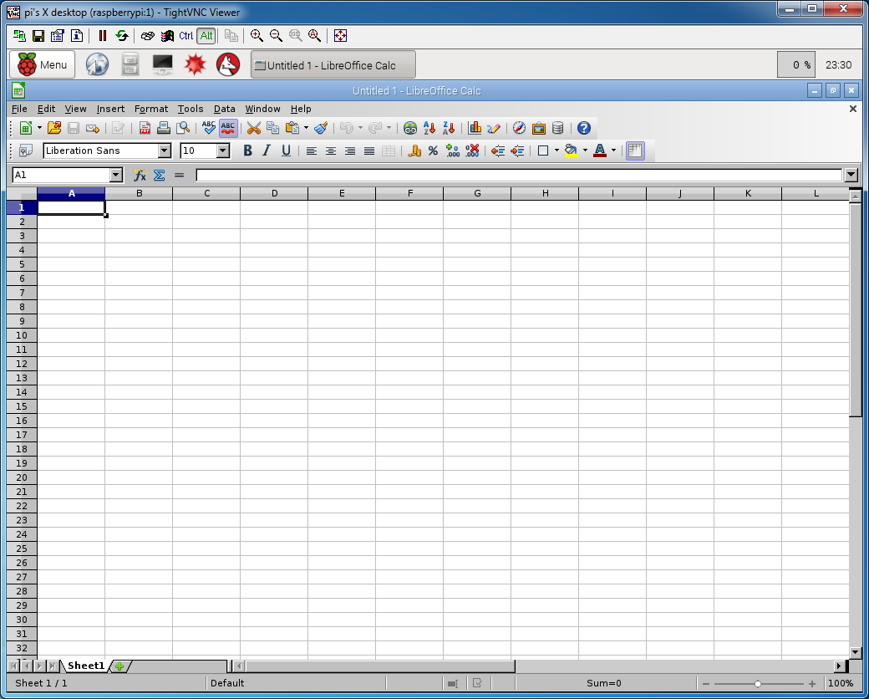Open LibreOffice Help question mark icon
869x699 pixels.
tap(583, 128)
